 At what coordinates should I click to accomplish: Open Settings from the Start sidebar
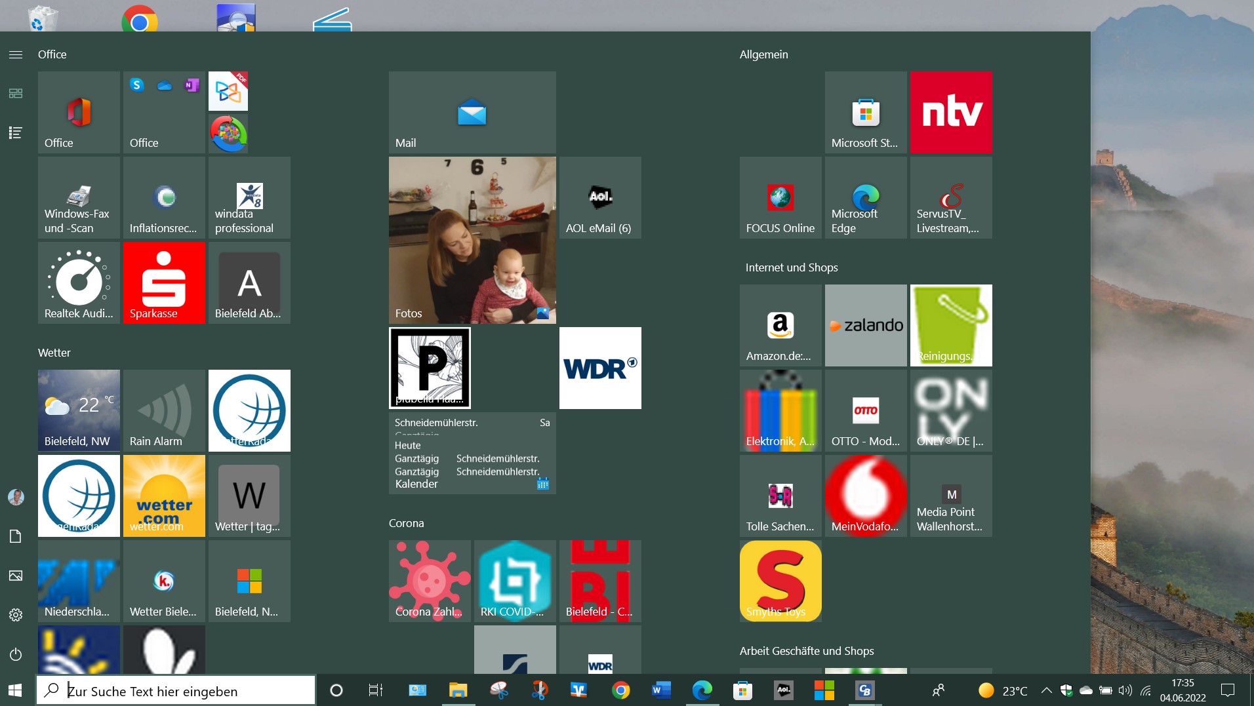tap(16, 615)
